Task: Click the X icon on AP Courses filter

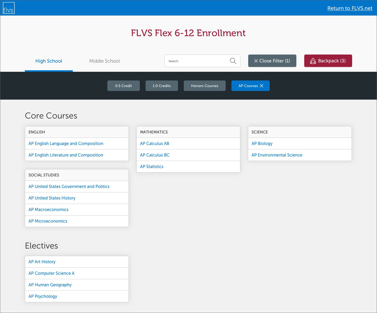Action: pyautogui.click(x=262, y=86)
